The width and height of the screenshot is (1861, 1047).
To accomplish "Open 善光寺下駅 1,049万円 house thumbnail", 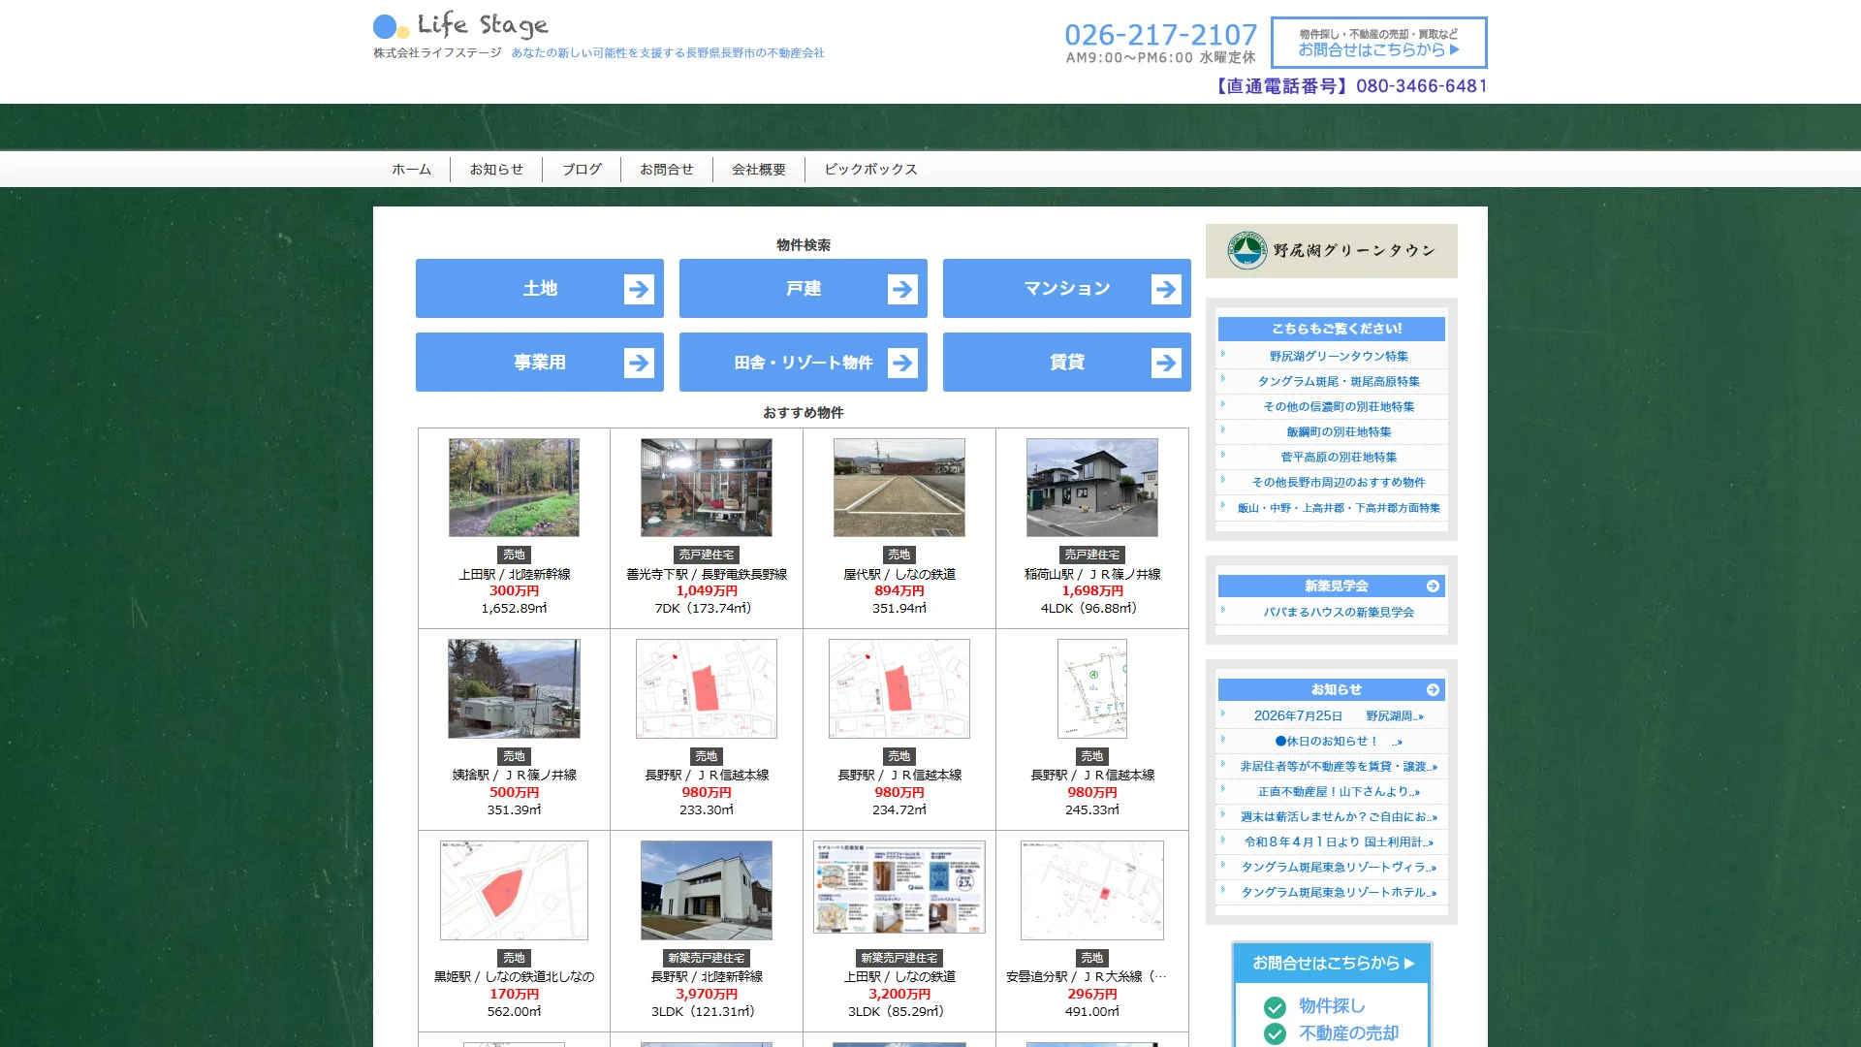I will pos(707,488).
